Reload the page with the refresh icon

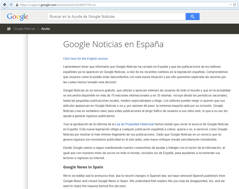point(235,5)
